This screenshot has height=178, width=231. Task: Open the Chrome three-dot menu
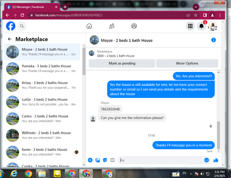220,15
